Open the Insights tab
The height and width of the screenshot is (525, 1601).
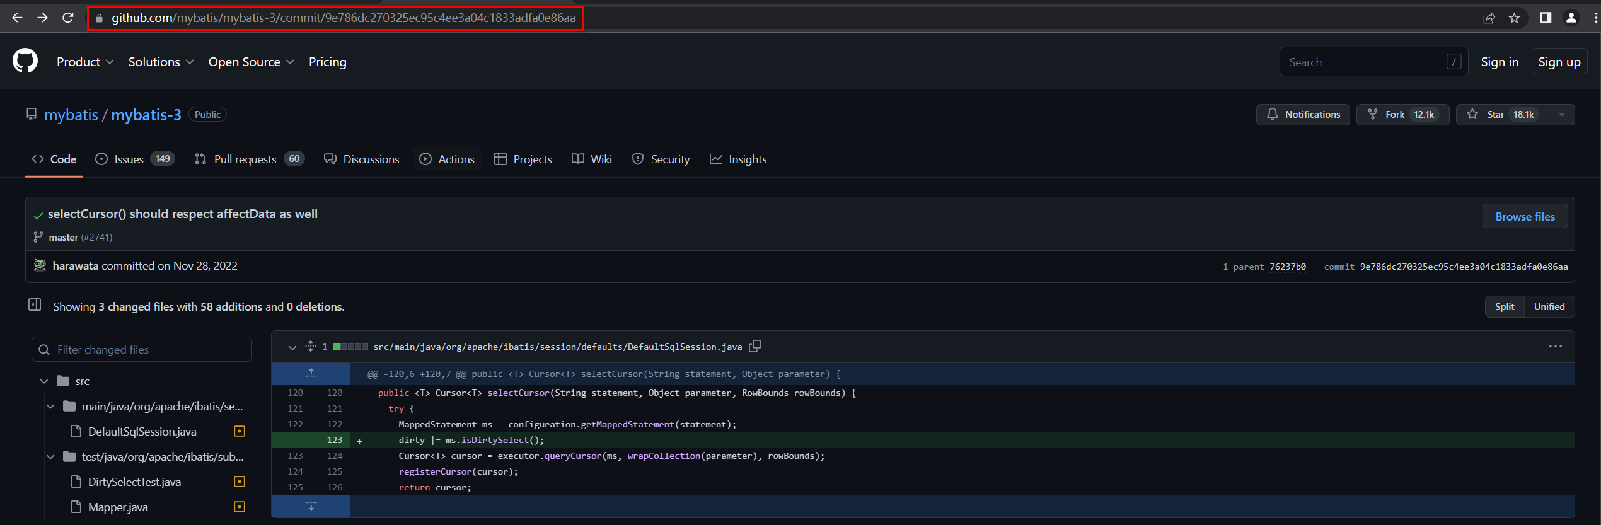[738, 159]
